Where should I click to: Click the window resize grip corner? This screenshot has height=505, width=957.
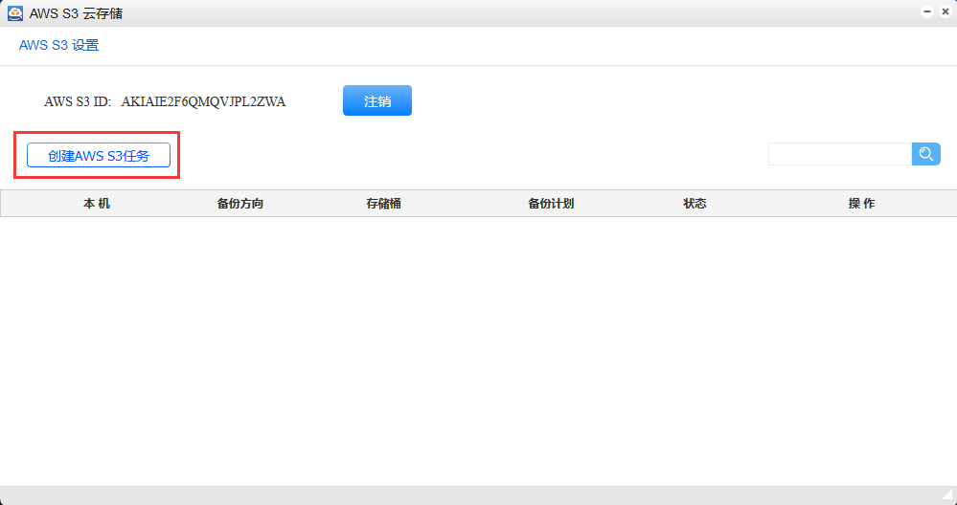click(947, 494)
